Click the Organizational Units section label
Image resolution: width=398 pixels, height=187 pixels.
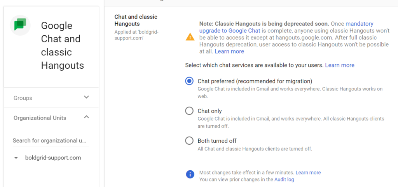click(x=40, y=118)
